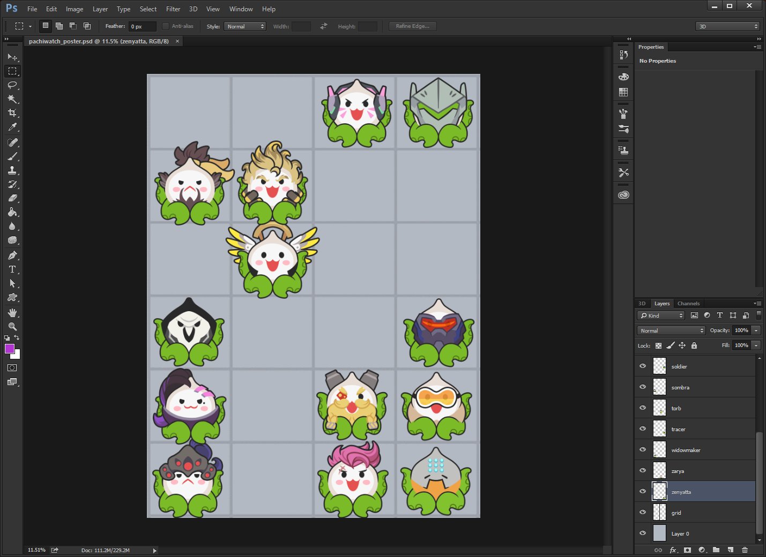The height and width of the screenshot is (557, 766).
Task: Click Subtract from selection mode button
Action: point(73,26)
